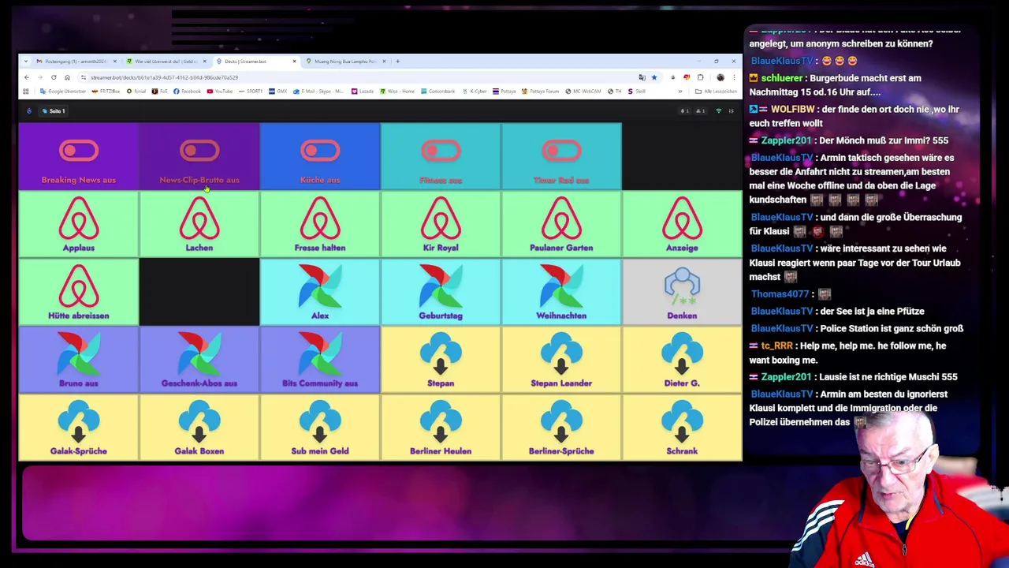This screenshot has width=1009, height=568.
Task: Select the Seite 1 deck page
Action: (54, 111)
